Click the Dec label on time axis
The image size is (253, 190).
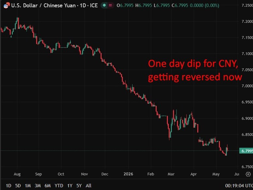click(x=105, y=174)
